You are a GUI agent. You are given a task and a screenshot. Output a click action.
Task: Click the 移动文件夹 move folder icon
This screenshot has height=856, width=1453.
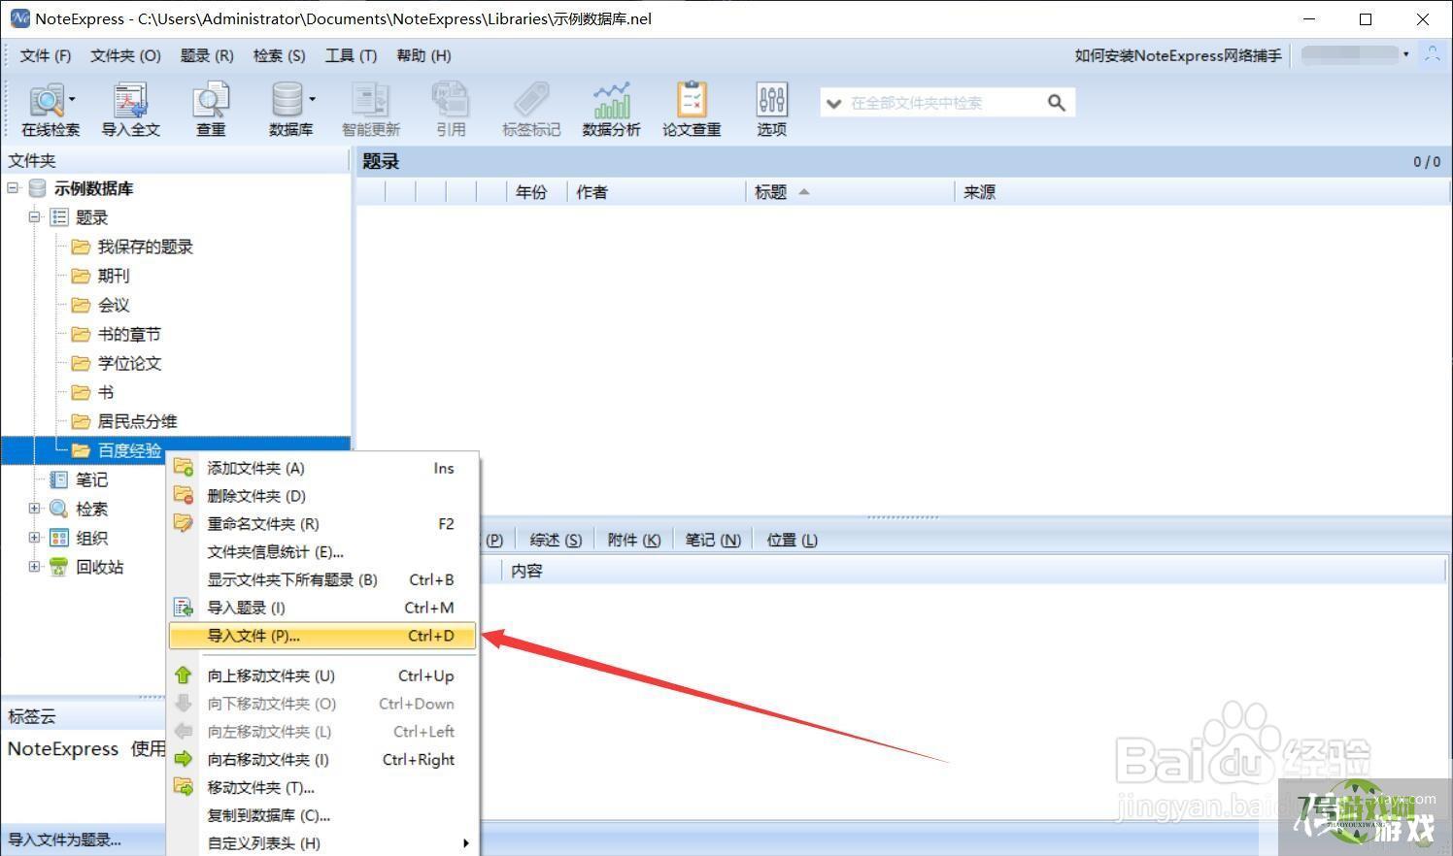point(184,787)
